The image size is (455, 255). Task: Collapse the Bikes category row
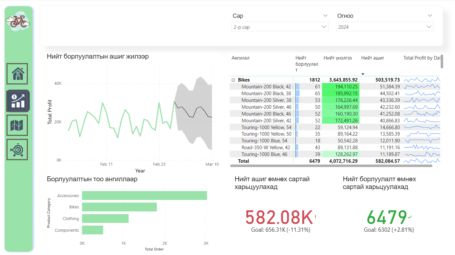pos(233,80)
